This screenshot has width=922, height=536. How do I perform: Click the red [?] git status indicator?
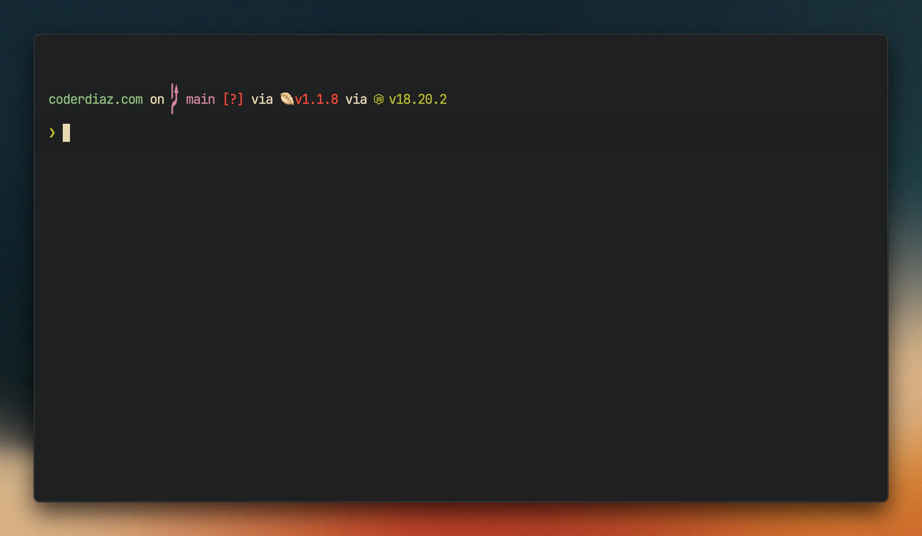pos(233,99)
